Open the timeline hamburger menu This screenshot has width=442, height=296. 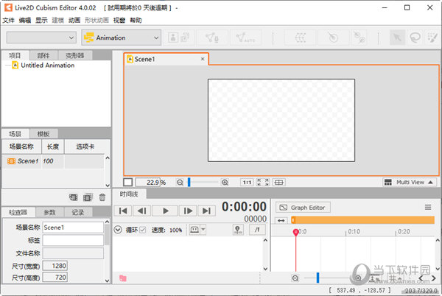click(x=428, y=208)
